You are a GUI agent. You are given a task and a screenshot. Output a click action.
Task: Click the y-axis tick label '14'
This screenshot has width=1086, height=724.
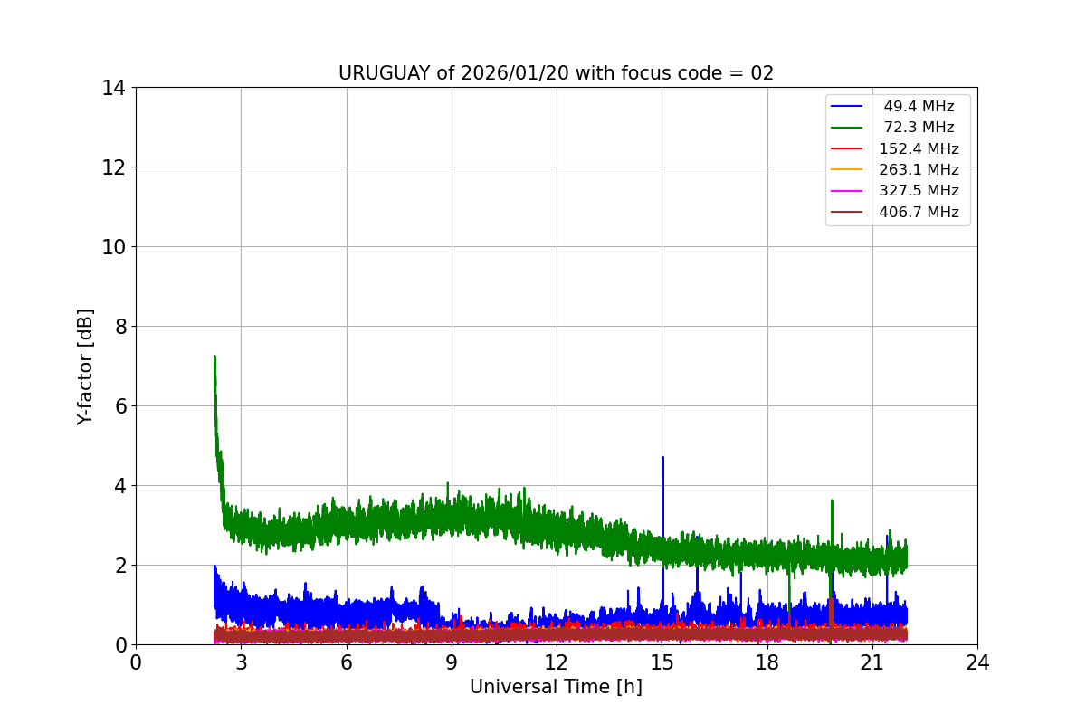pos(114,88)
